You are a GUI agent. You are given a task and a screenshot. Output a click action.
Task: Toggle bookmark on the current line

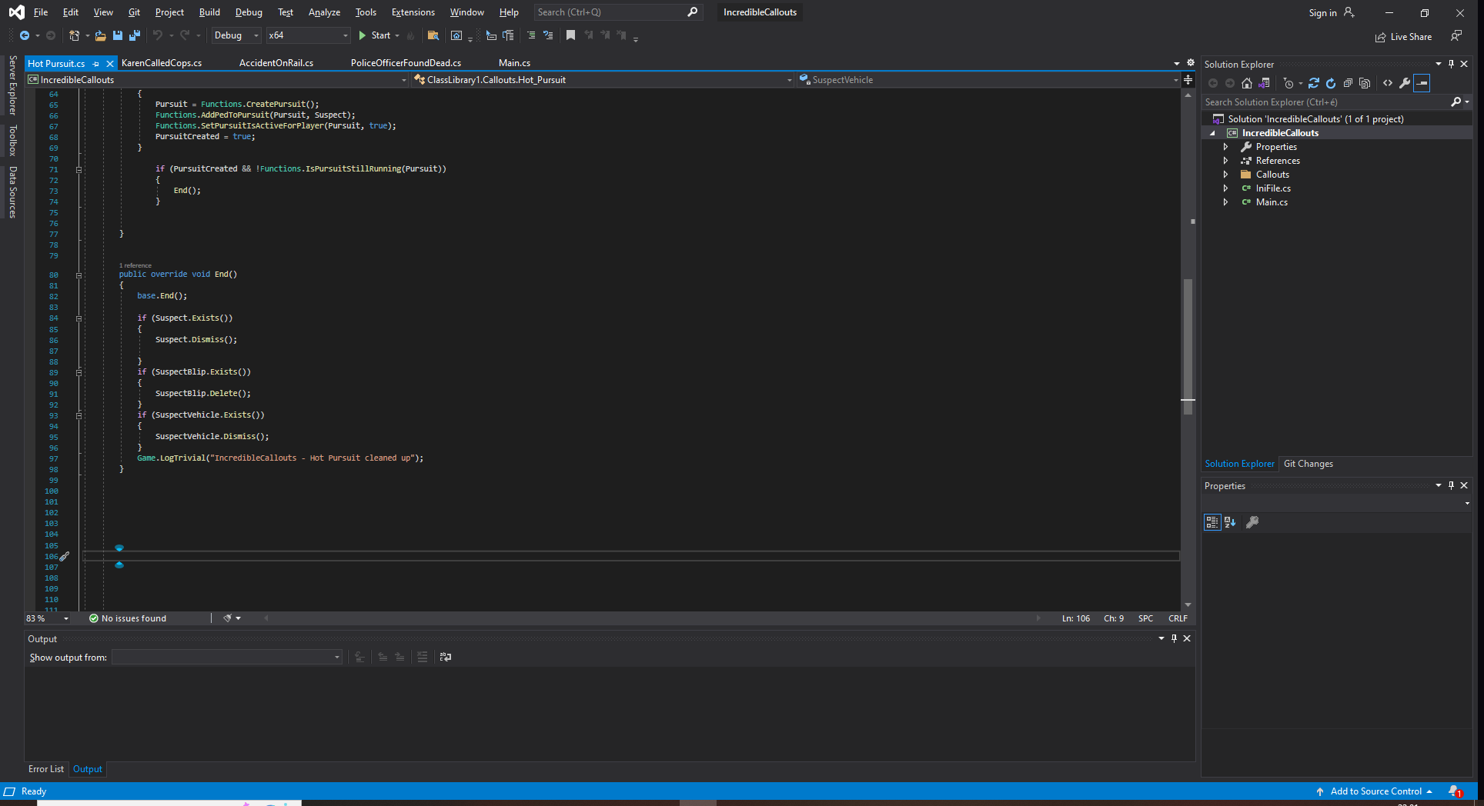point(570,35)
